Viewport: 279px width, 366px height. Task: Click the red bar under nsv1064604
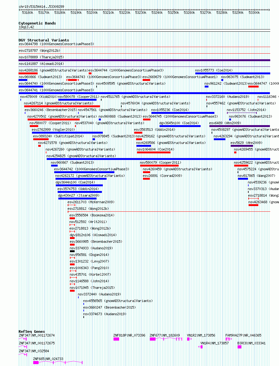coord(154,152)
